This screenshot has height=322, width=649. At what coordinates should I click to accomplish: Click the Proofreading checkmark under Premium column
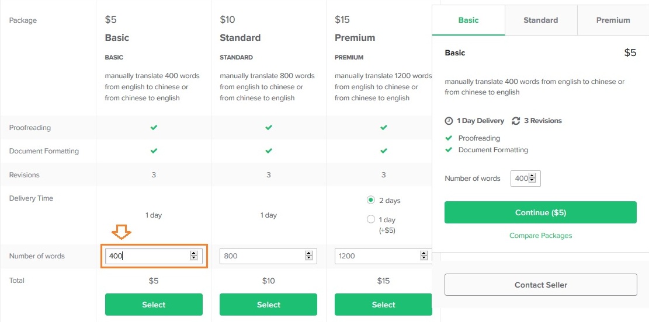(384, 128)
